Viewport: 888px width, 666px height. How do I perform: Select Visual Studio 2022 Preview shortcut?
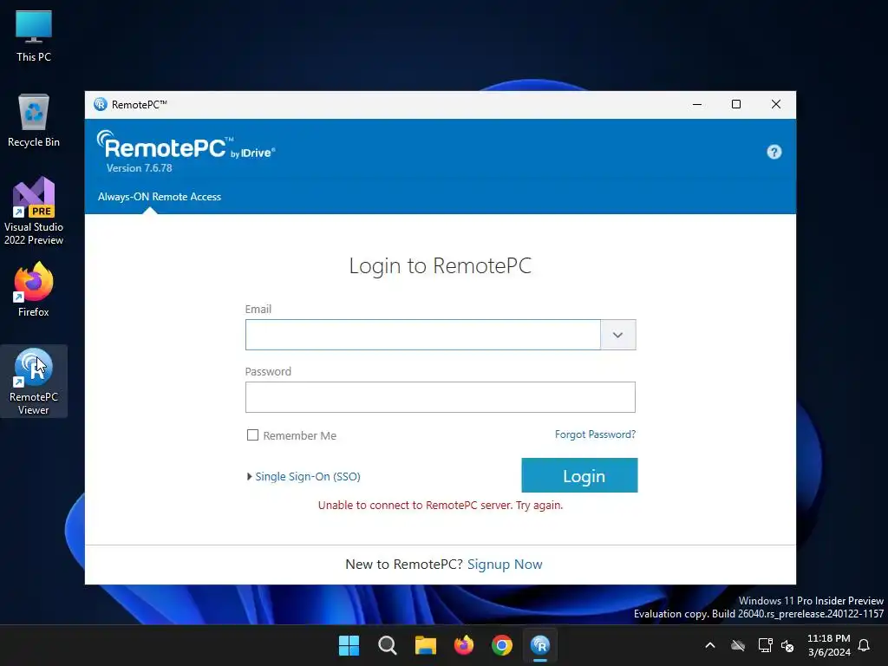[34, 211]
